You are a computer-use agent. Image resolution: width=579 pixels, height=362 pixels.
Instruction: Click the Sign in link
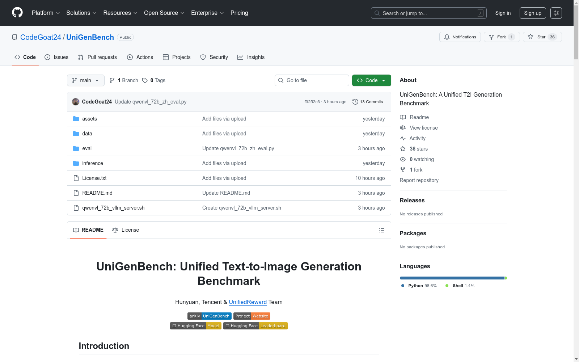point(503,13)
